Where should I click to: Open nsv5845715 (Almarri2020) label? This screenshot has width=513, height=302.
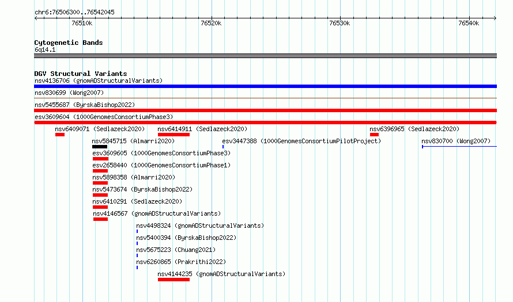click(133, 141)
